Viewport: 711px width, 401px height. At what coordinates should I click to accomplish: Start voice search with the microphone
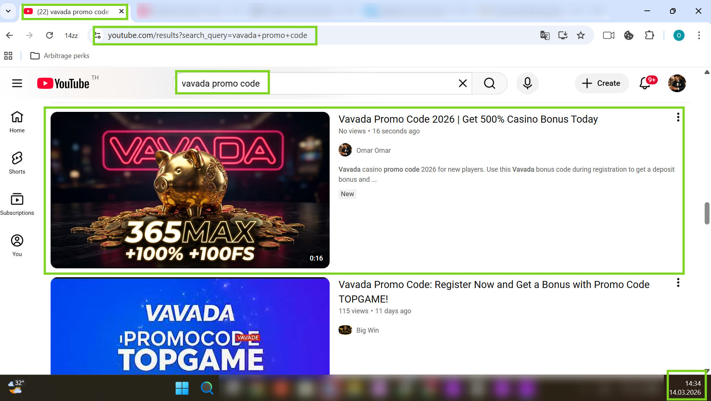click(527, 83)
